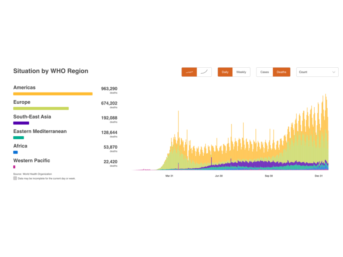Select the Deaths data toggle
Viewport: 343px width, 257px height.
tap(281, 72)
